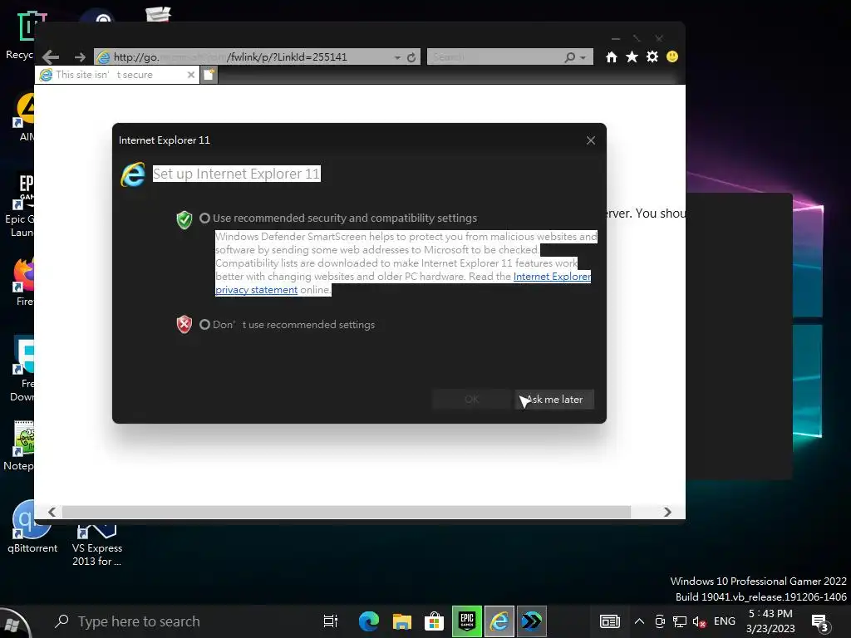Open the network status tray icon
This screenshot has height=638, width=851.
[x=680, y=621]
